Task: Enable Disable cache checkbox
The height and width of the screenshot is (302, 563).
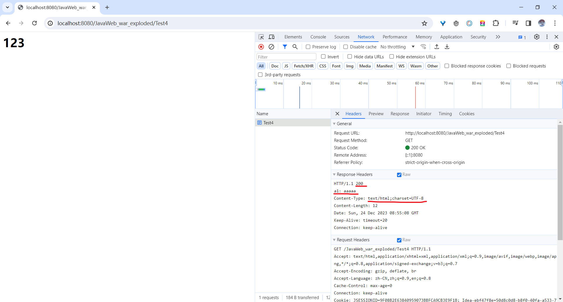Action: pos(345,47)
